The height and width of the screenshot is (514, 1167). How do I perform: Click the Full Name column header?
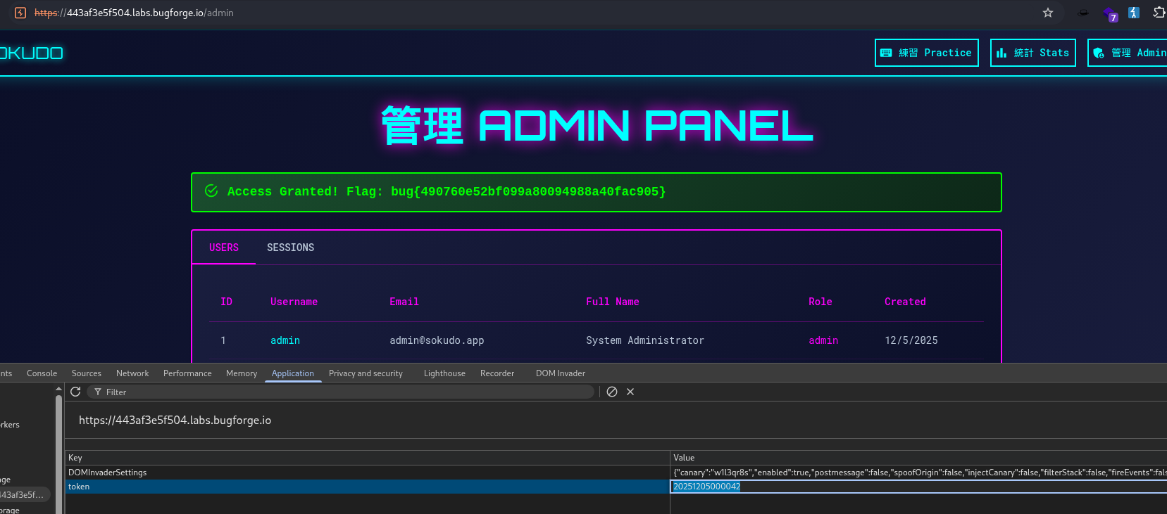tap(613, 302)
